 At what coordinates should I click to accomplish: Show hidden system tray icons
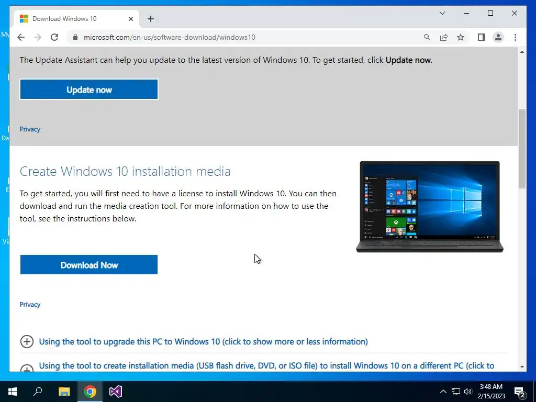pos(443,392)
